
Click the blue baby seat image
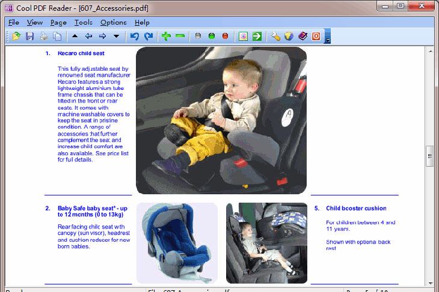177,243
